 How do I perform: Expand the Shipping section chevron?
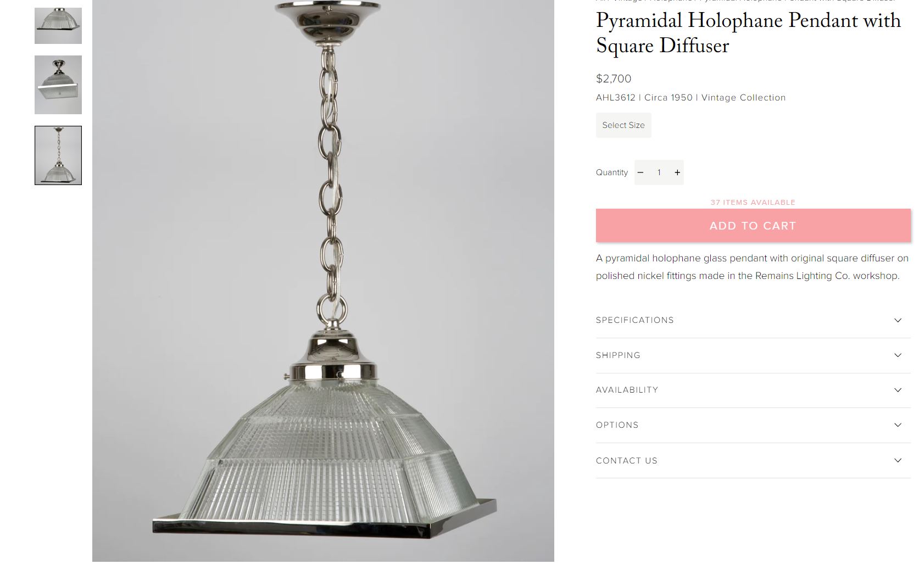pos(898,355)
